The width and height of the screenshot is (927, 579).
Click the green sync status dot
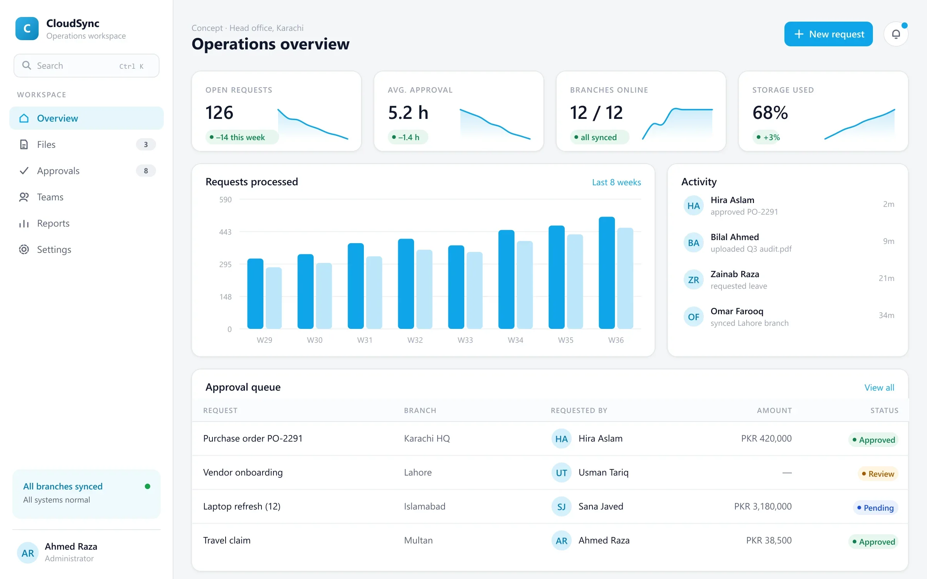pos(147,486)
